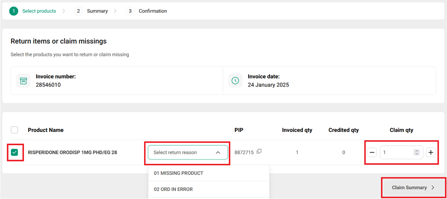Tick the select-all checkbox in table header
This screenshot has height=199, width=447.
[x=15, y=130]
